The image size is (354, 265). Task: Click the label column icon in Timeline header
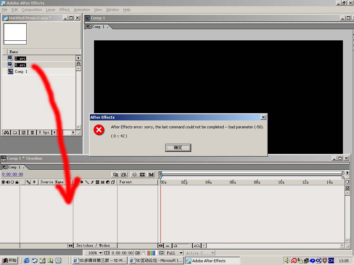coord(28,182)
